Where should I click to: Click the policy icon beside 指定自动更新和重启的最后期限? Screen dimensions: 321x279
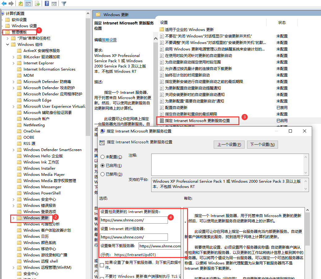click(162, 114)
